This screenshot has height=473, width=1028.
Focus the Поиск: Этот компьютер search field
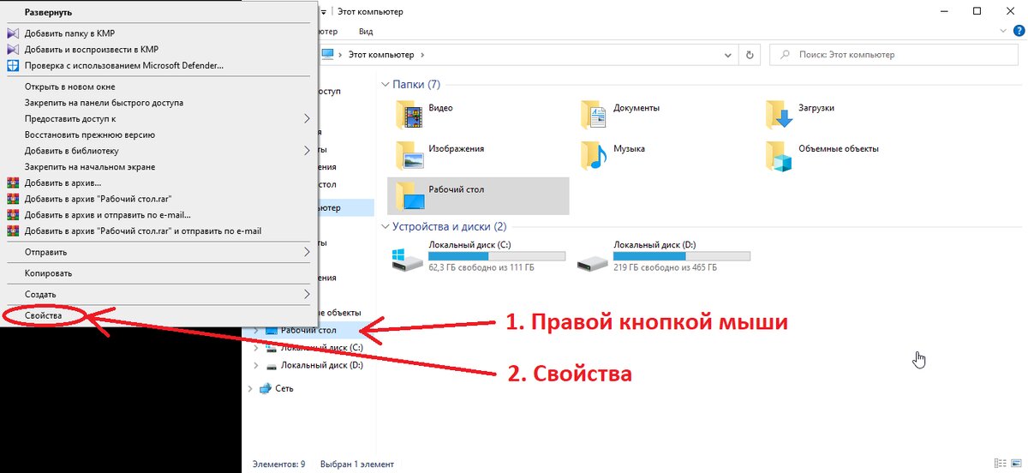click(895, 54)
